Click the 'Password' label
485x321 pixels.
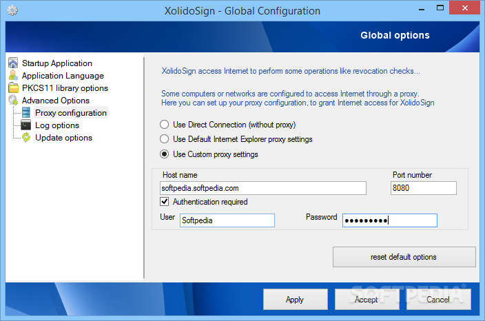point(321,217)
